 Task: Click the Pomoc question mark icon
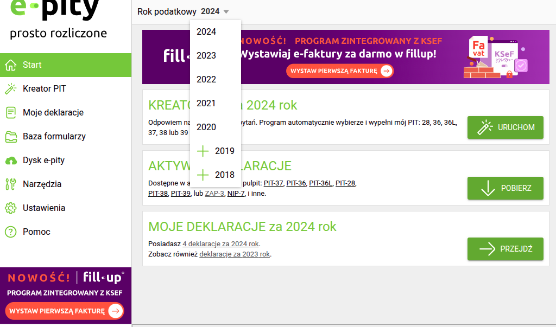[10, 232]
